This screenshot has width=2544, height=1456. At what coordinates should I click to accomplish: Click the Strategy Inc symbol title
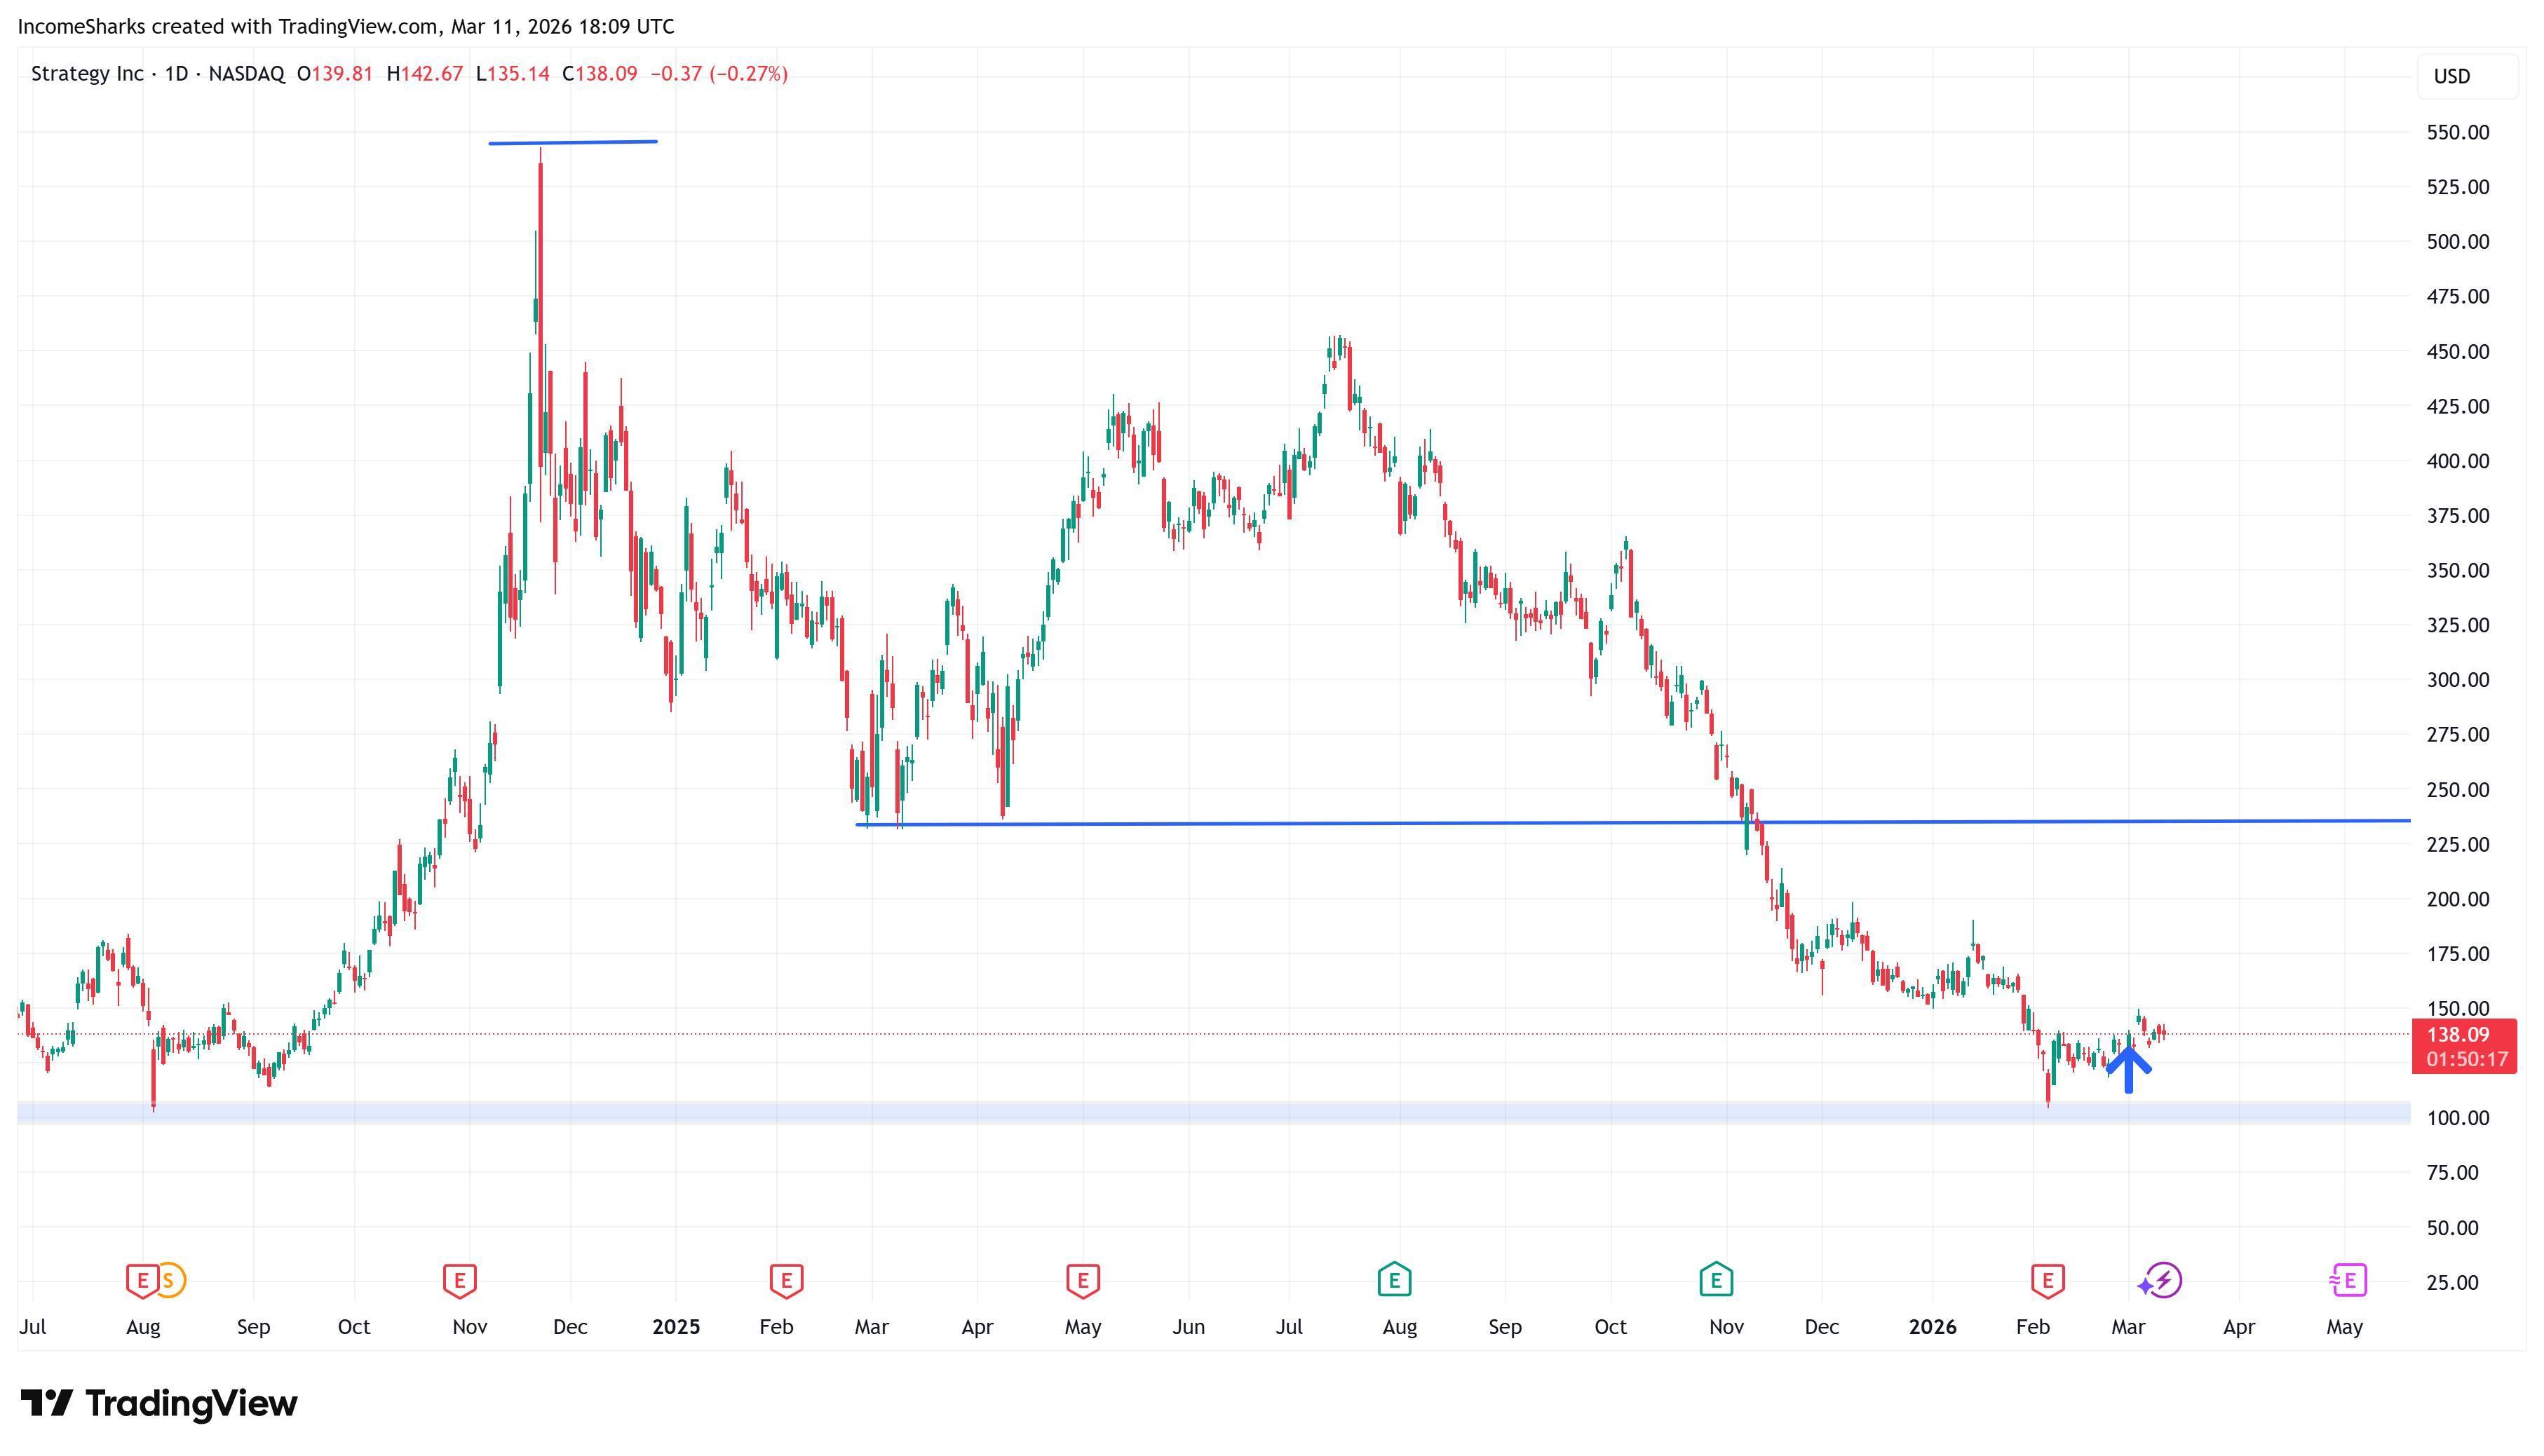[x=87, y=74]
